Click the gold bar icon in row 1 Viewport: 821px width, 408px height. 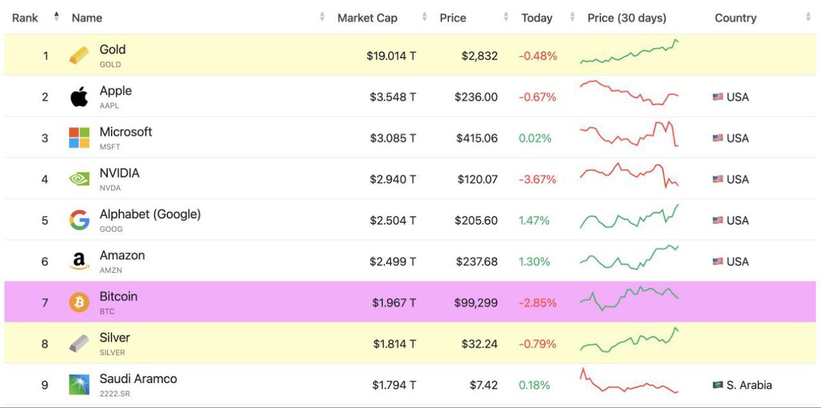(x=78, y=55)
